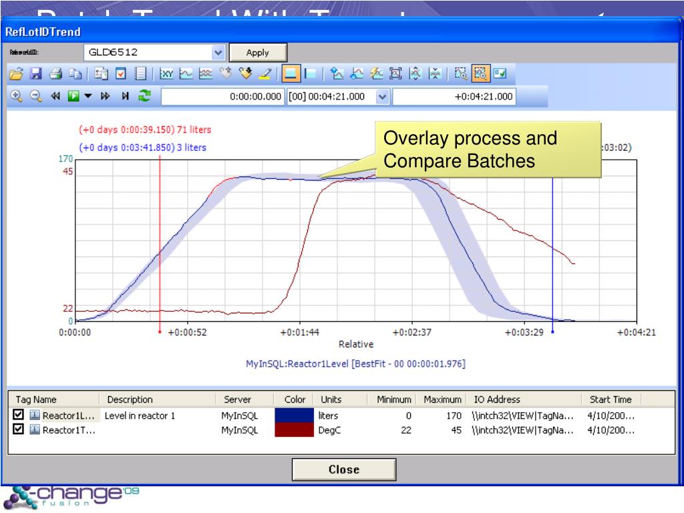The width and height of the screenshot is (684, 513).
Task: Click the Minimum column header
Action: [394, 399]
